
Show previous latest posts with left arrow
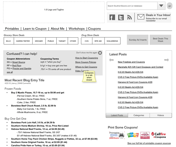(x=111, y=60)
